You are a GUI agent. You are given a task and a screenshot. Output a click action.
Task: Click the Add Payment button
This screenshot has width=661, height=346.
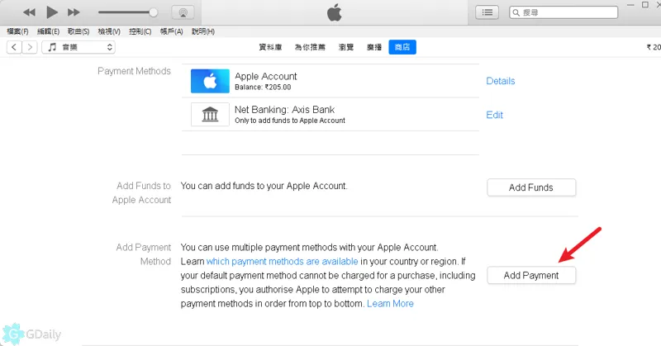531,276
